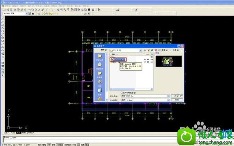
Task: Activate the Pan toolbar icon
Action: pos(58,10)
